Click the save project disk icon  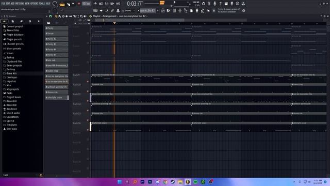226,4
